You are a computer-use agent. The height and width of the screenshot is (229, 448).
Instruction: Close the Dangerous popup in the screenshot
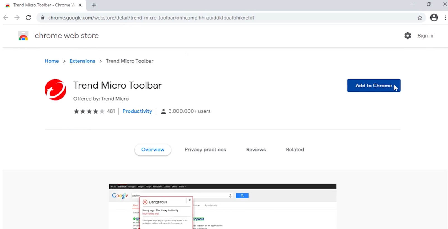tap(190, 200)
